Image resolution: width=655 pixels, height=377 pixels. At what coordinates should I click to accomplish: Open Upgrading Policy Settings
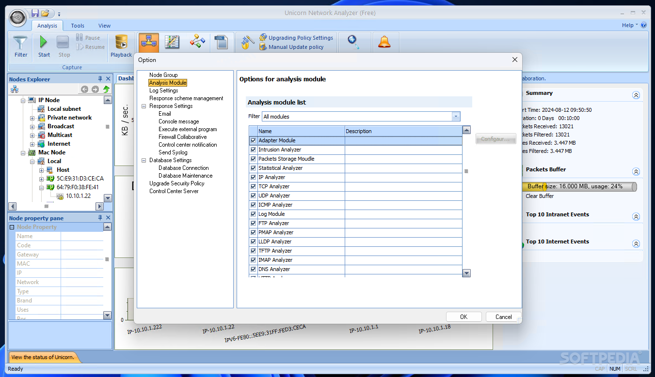[296, 38]
